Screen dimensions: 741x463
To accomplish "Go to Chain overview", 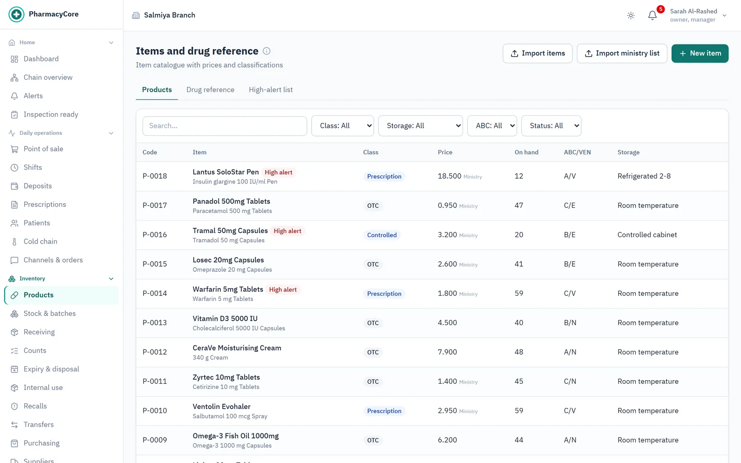I will (x=61, y=77).
